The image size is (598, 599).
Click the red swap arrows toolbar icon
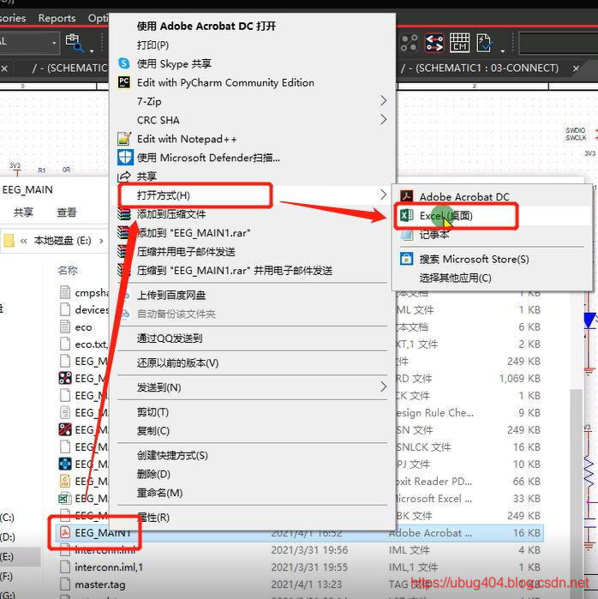coord(434,42)
